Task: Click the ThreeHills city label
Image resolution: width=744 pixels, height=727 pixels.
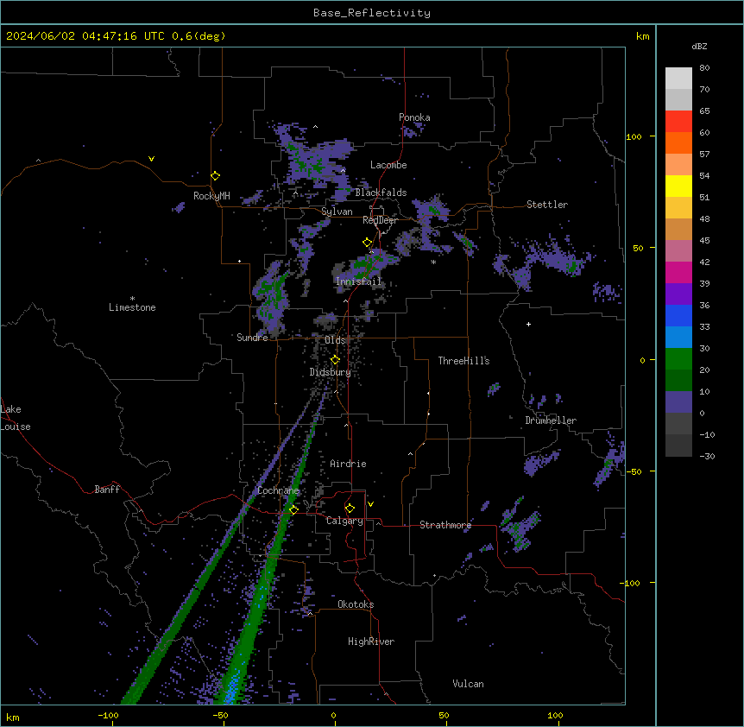Action: click(x=463, y=361)
